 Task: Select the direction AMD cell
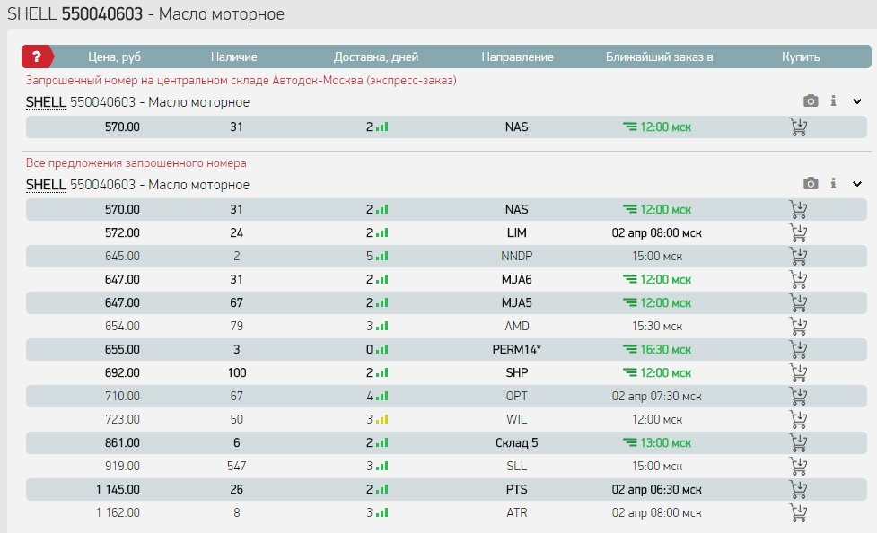click(x=517, y=326)
